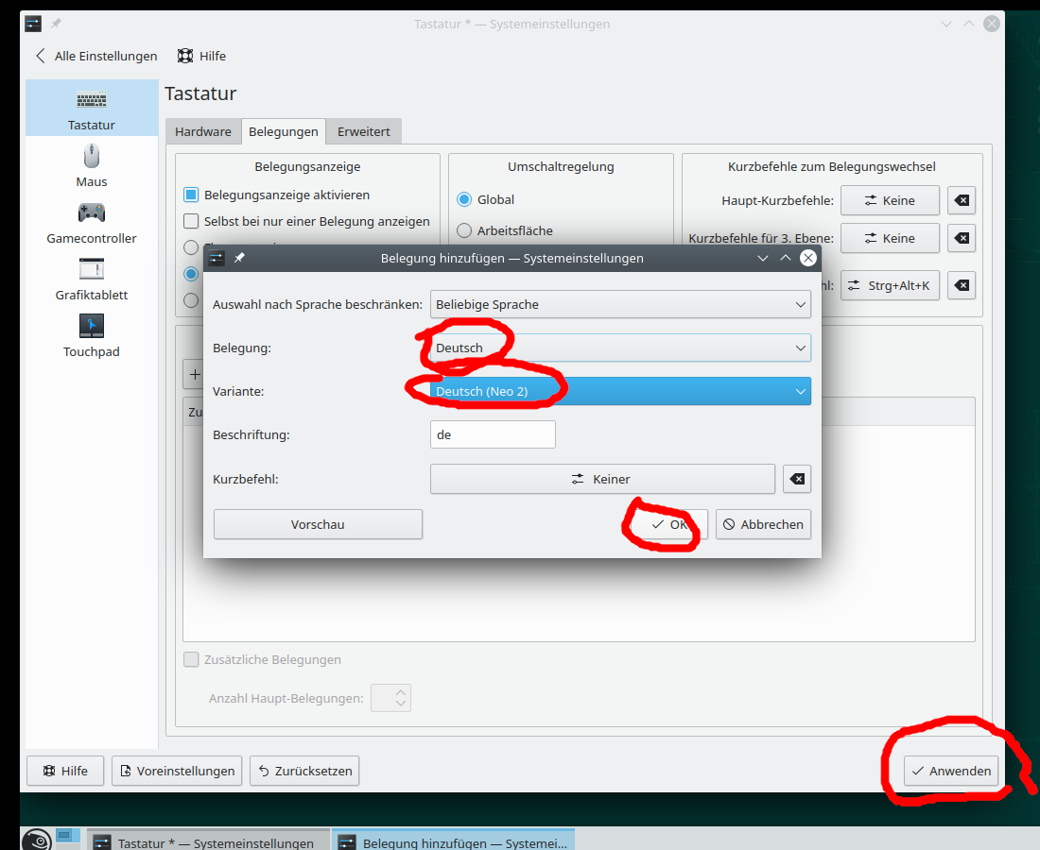Open the Grafiktablett settings module
Screen dimensions: 1040x850
point(92,279)
